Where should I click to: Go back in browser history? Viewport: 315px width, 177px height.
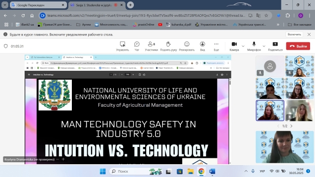tap(5, 15)
